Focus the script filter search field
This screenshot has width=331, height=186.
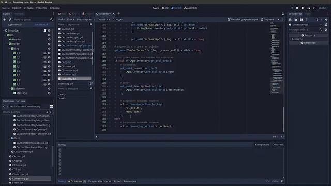pyautogui.click(x=76, y=24)
